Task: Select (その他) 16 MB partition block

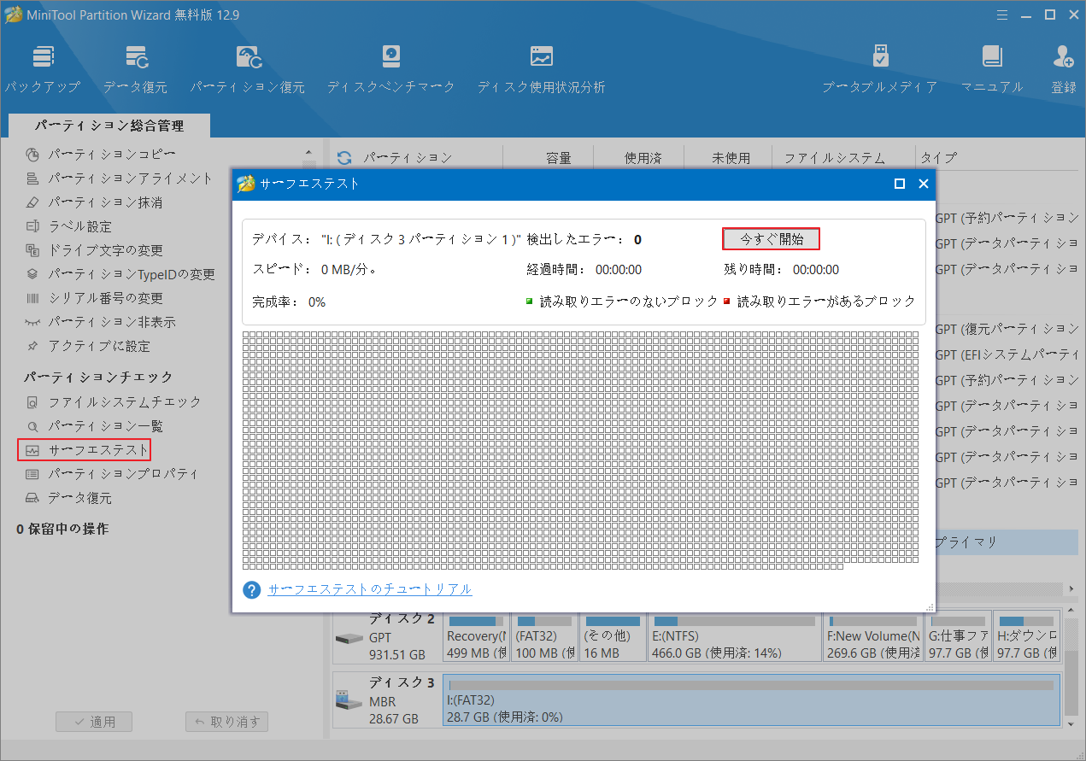Action: (613, 635)
